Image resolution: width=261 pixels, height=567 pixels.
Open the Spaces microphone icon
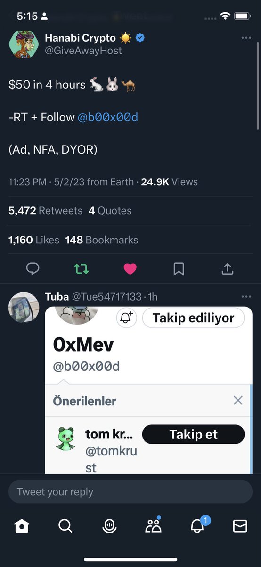point(109,525)
